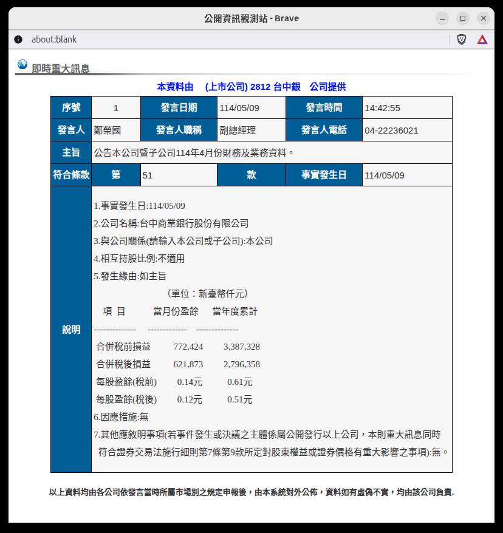Image resolution: width=503 pixels, height=533 pixels.
Task: Click the phone number 04-22236021
Action: [x=391, y=131]
